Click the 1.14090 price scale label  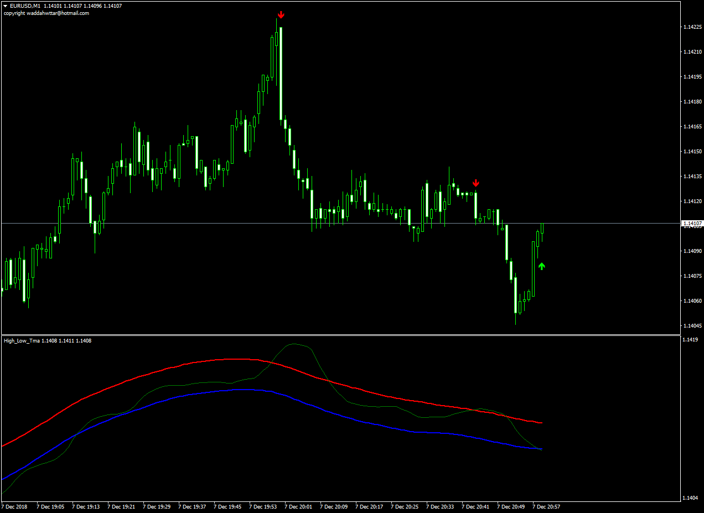point(693,251)
